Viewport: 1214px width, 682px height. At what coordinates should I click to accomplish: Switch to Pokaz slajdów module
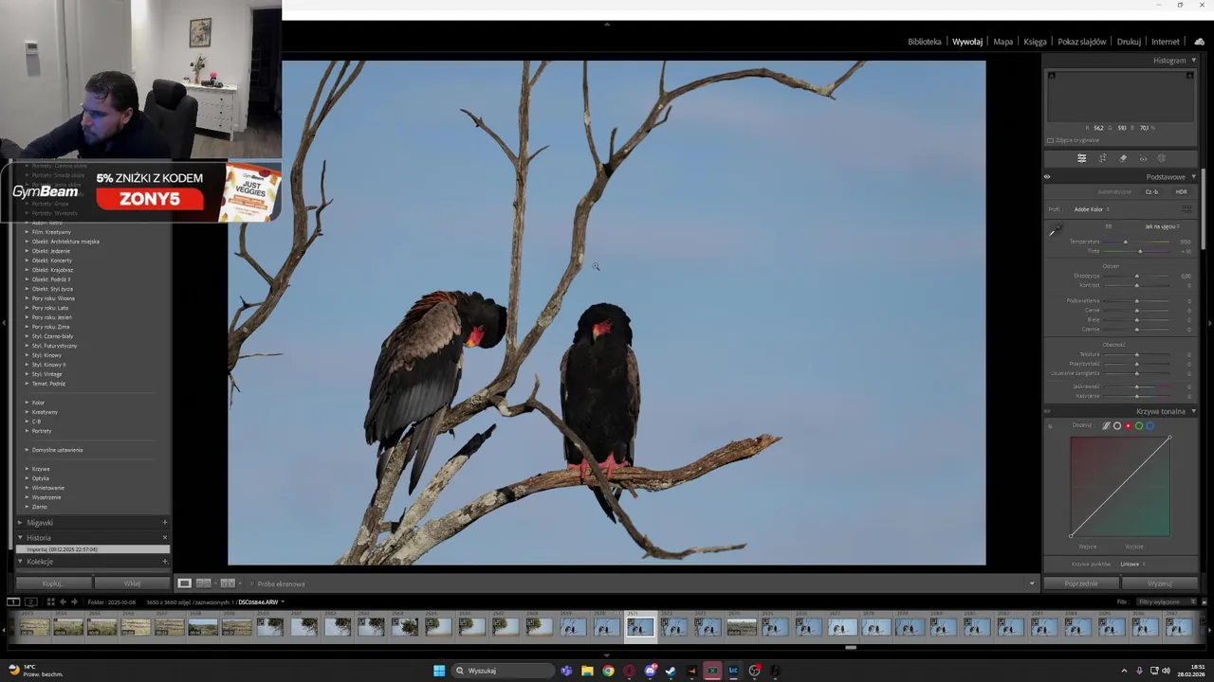click(1082, 42)
